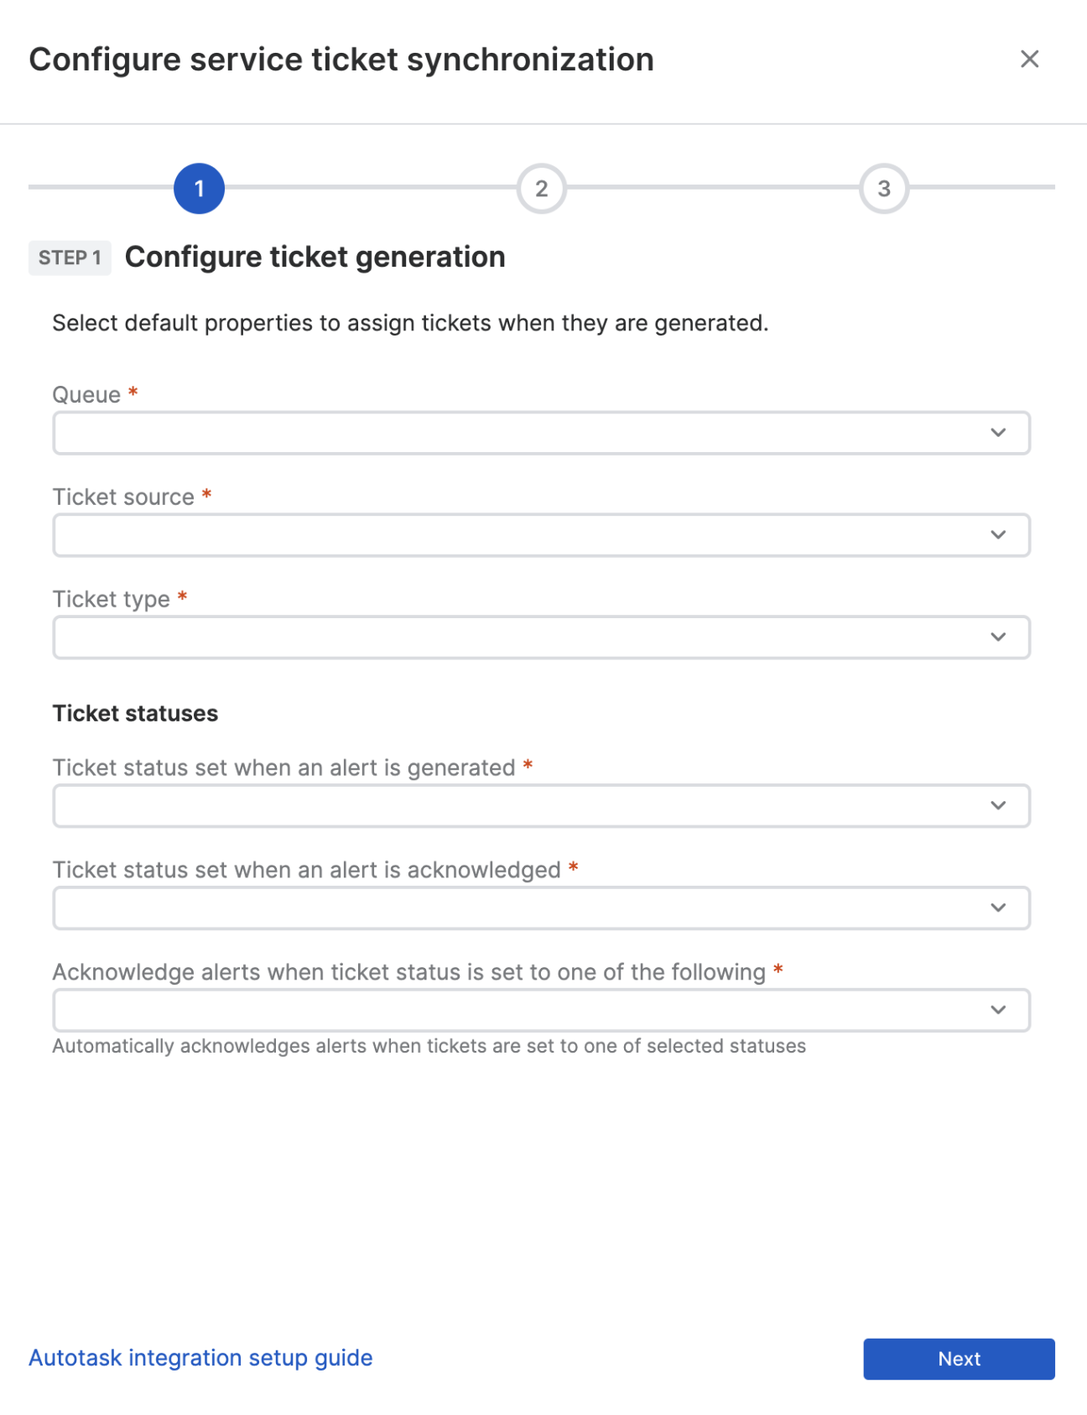Click the Queue field chevron arrow
This screenshot has width=1087, height=1415.
pos(997,433)
